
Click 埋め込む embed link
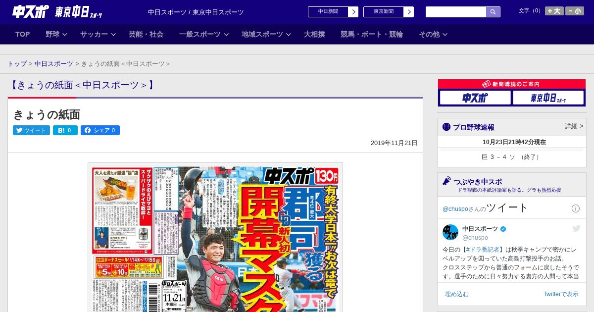click(x=456, y=294)
